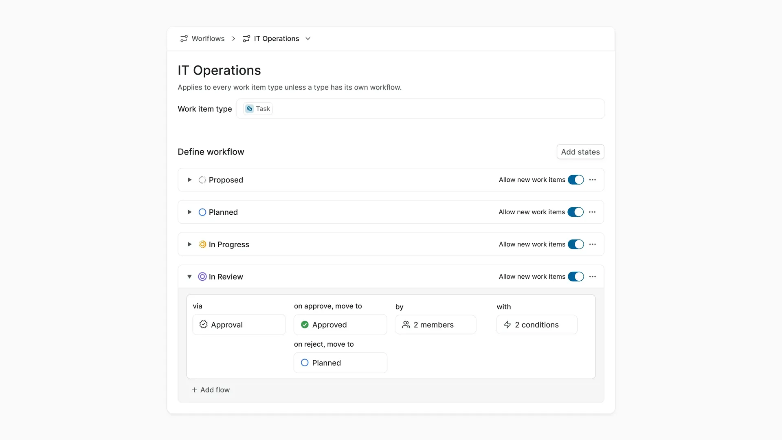
Task: Collapse the In Review state row
Action: click(x=189, y=277)
